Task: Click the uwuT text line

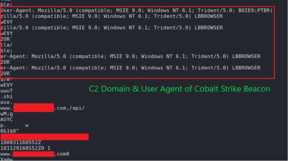Action: [x=6, y=91]
